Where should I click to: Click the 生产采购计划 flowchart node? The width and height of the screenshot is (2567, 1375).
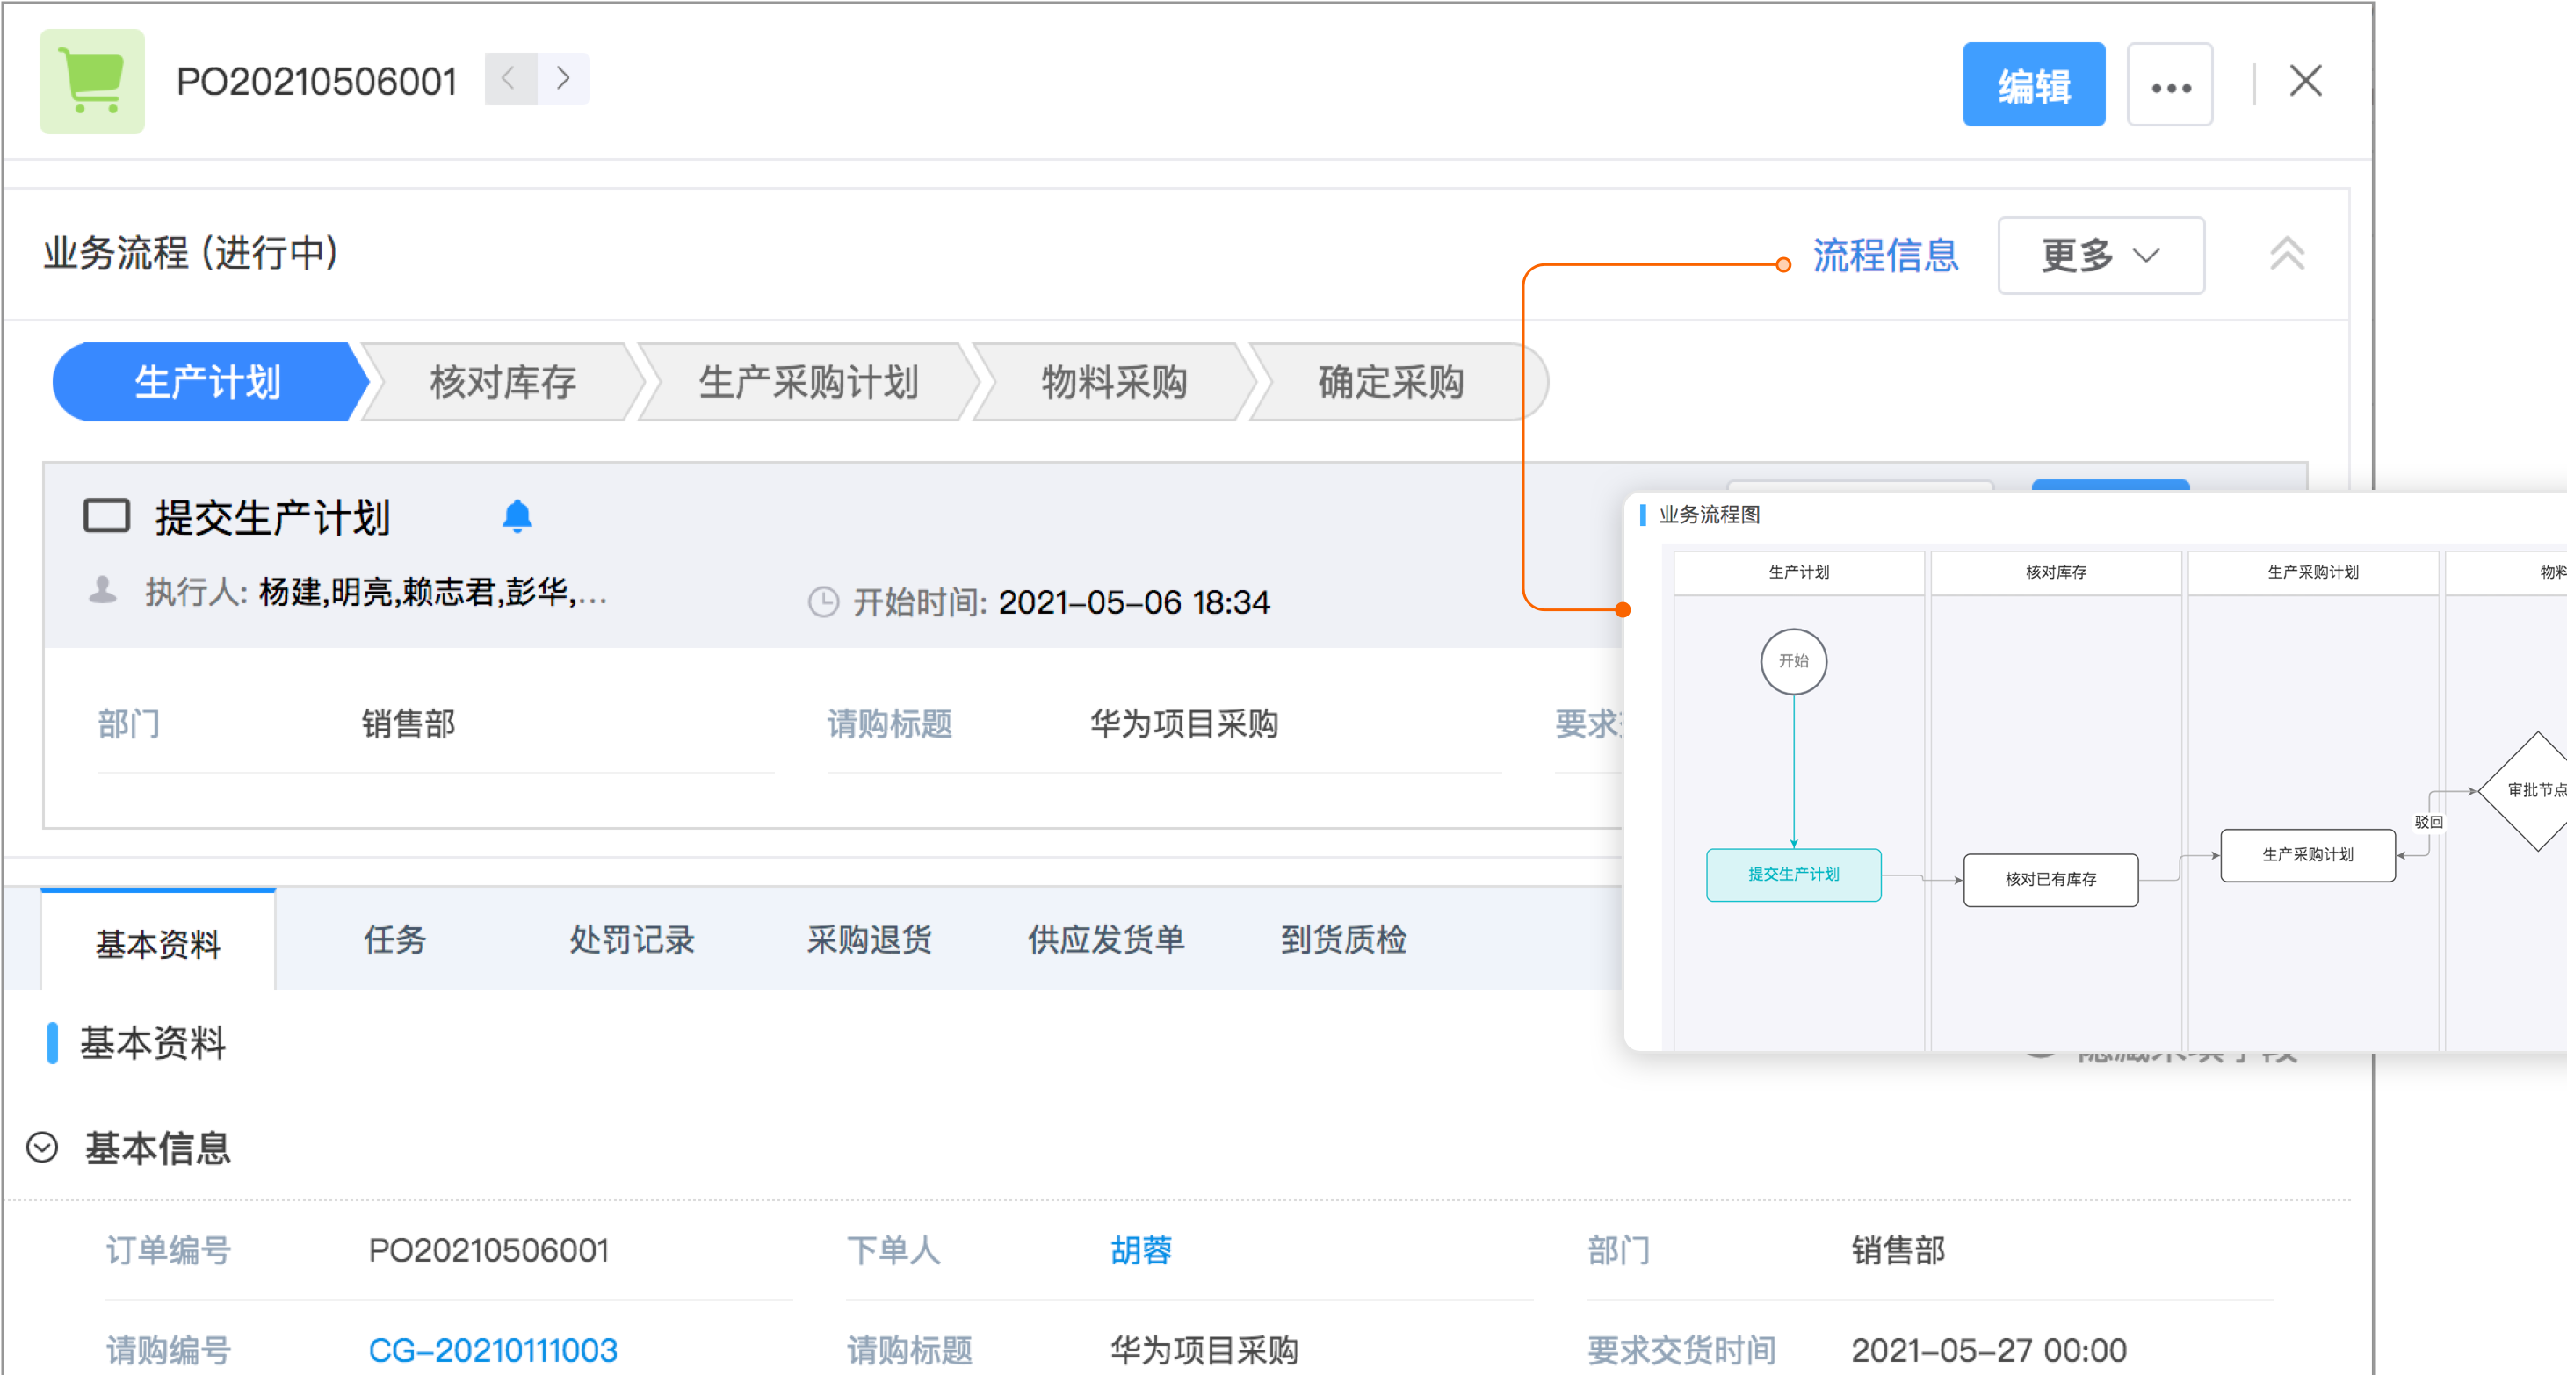click(2307, 854)
